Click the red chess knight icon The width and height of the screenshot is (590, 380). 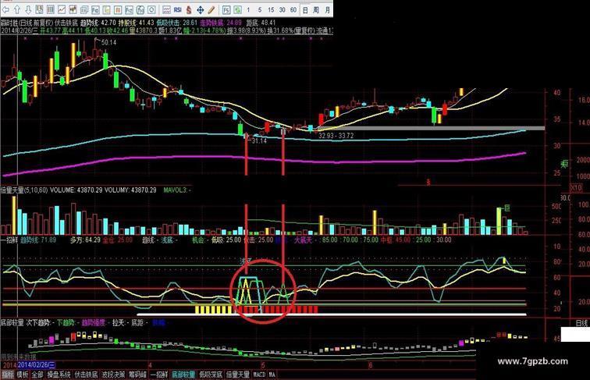pos(189,10)
